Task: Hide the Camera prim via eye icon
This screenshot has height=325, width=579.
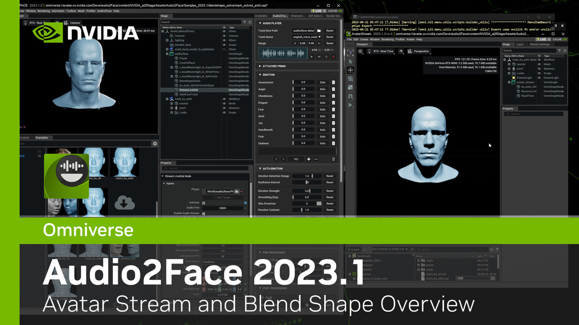Action: [x=224, y=36]
